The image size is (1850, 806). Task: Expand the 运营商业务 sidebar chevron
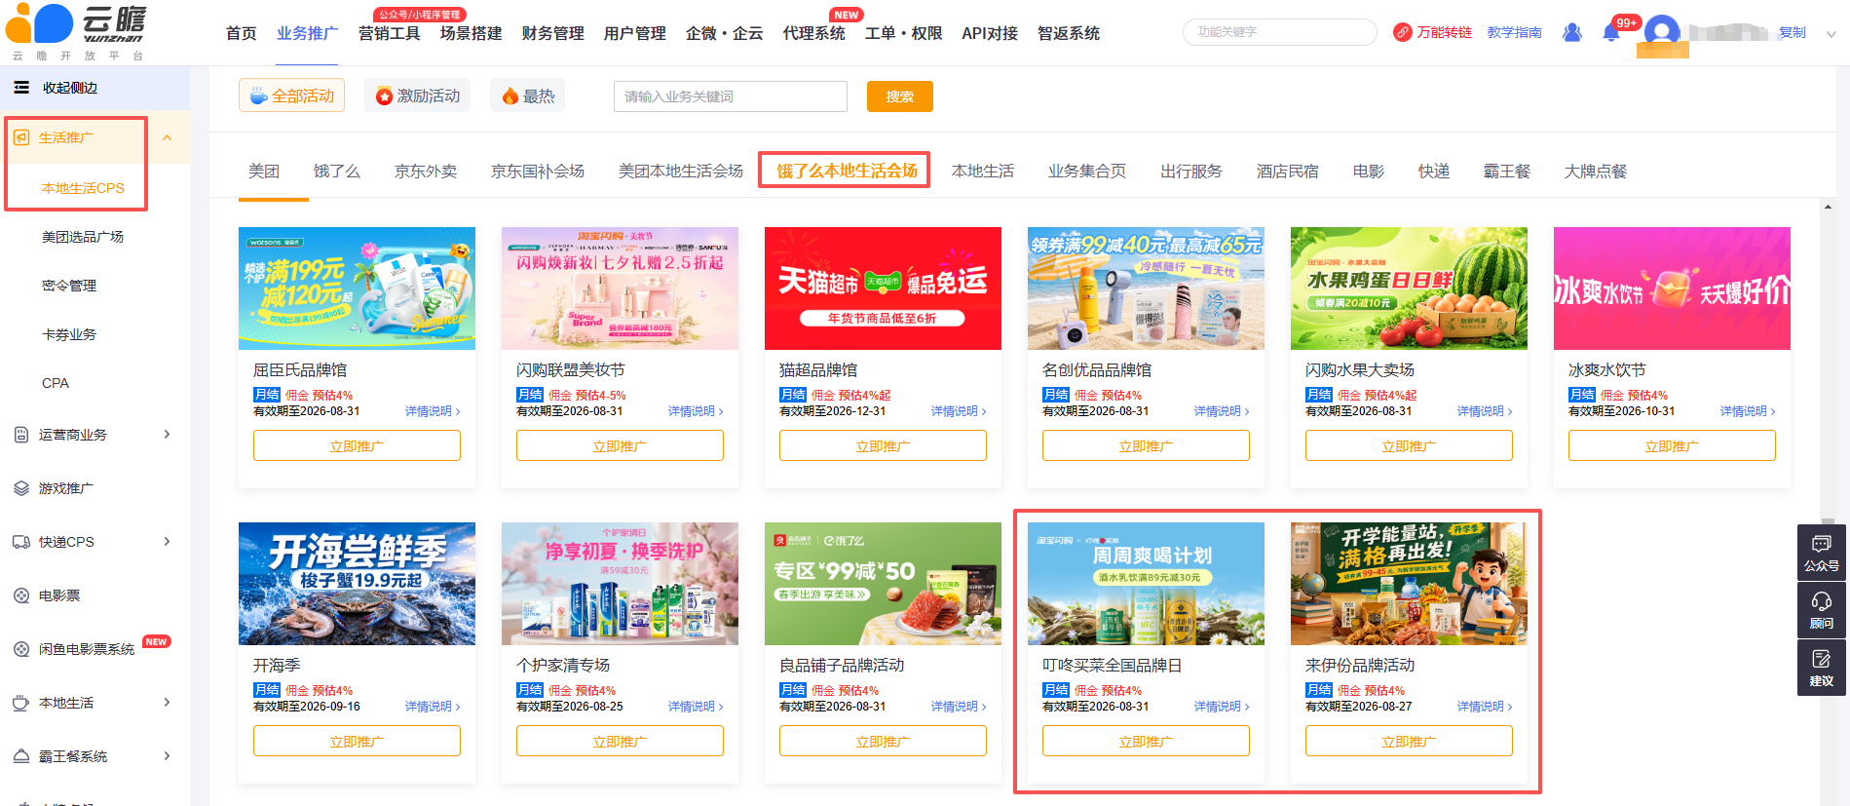click(x=167, y=435)
